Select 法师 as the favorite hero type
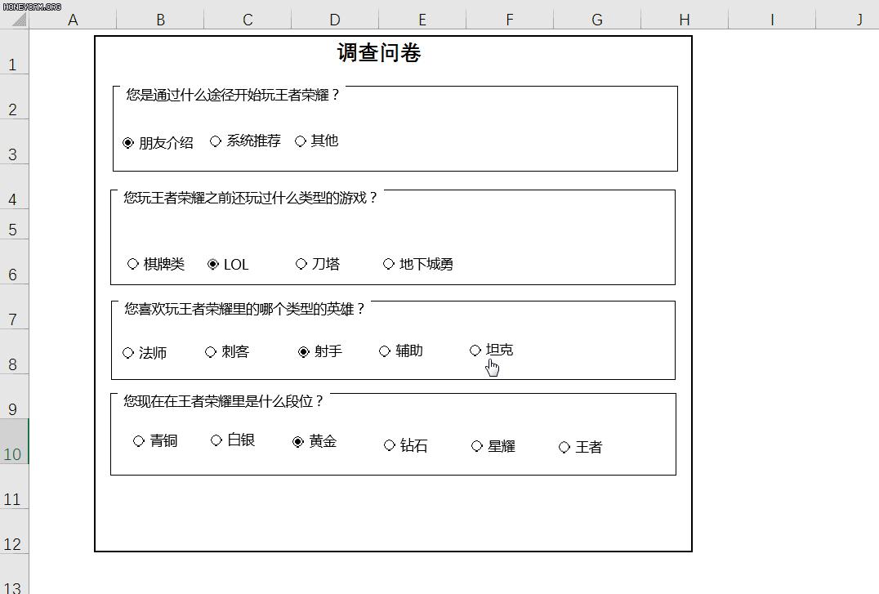 pyautogui.click(x=128, y=353)
